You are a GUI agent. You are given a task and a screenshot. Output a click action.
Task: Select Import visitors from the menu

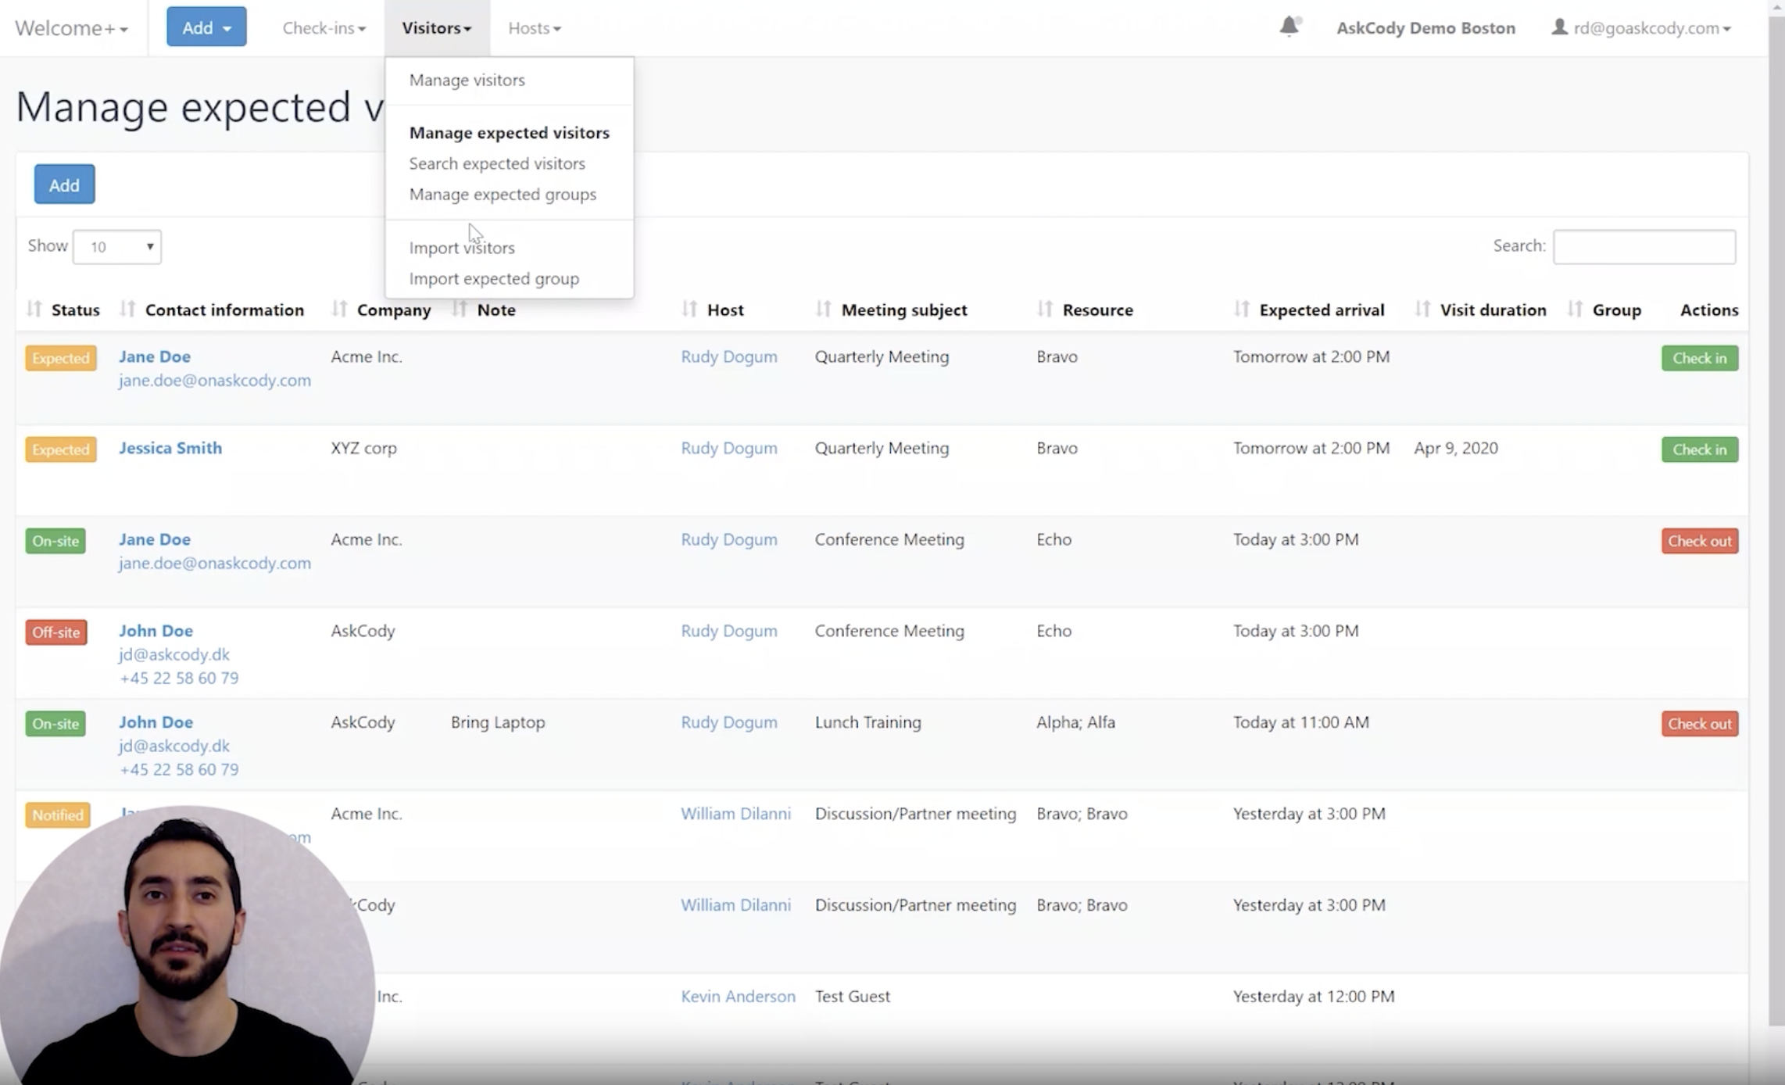pyautogui.click(x=462, y=248)
